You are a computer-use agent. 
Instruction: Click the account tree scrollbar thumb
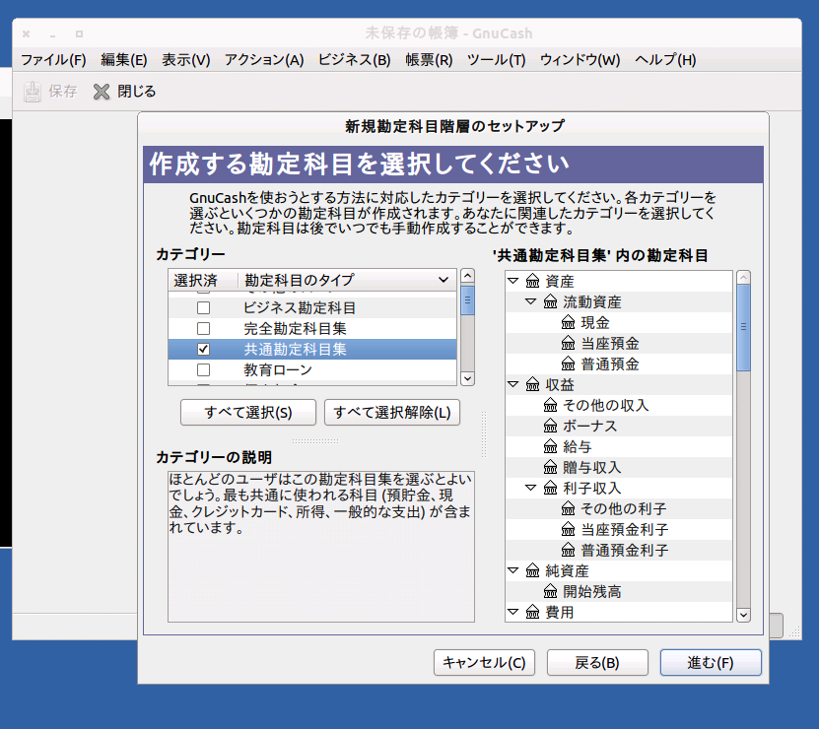click(743, 327)
